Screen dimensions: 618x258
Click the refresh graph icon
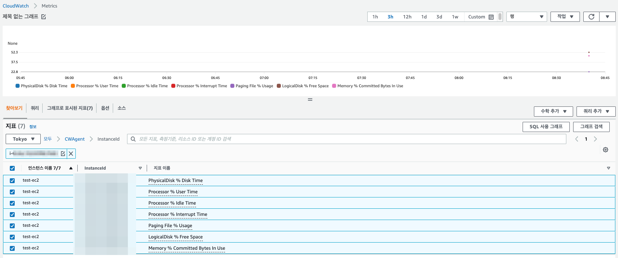[591, 17]
